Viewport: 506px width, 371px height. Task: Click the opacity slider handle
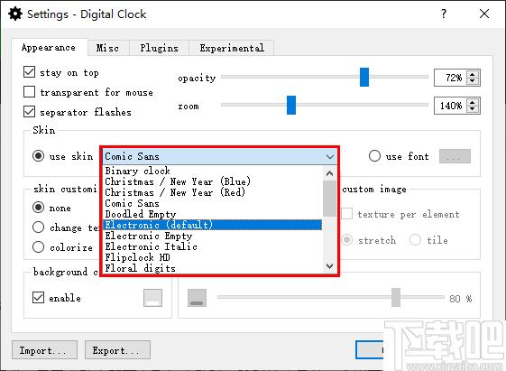(364, 77)
